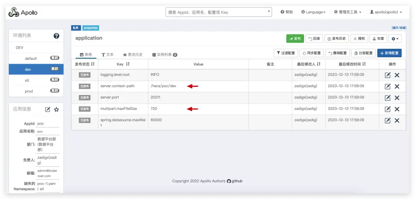This screenshot has height=199, width=415.
Task: Click the green 发布 button
Action: coord(295,39)
